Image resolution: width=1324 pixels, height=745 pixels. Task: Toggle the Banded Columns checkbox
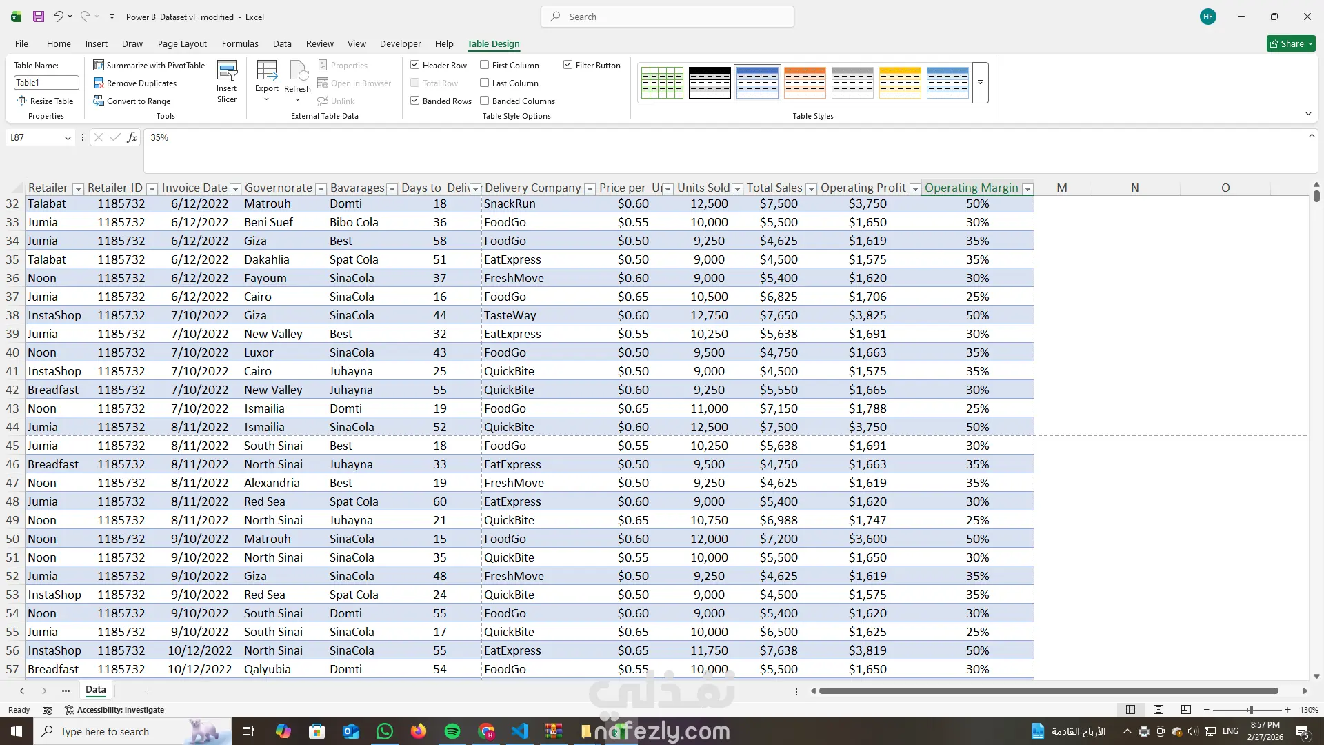point(485,101)
